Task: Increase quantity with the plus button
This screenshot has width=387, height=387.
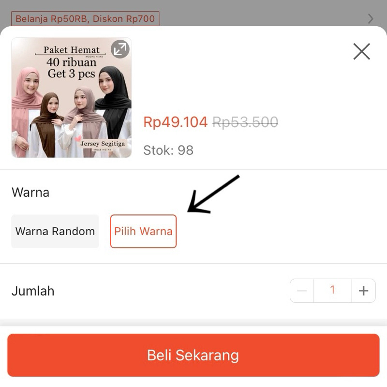Action: point(364,291)
